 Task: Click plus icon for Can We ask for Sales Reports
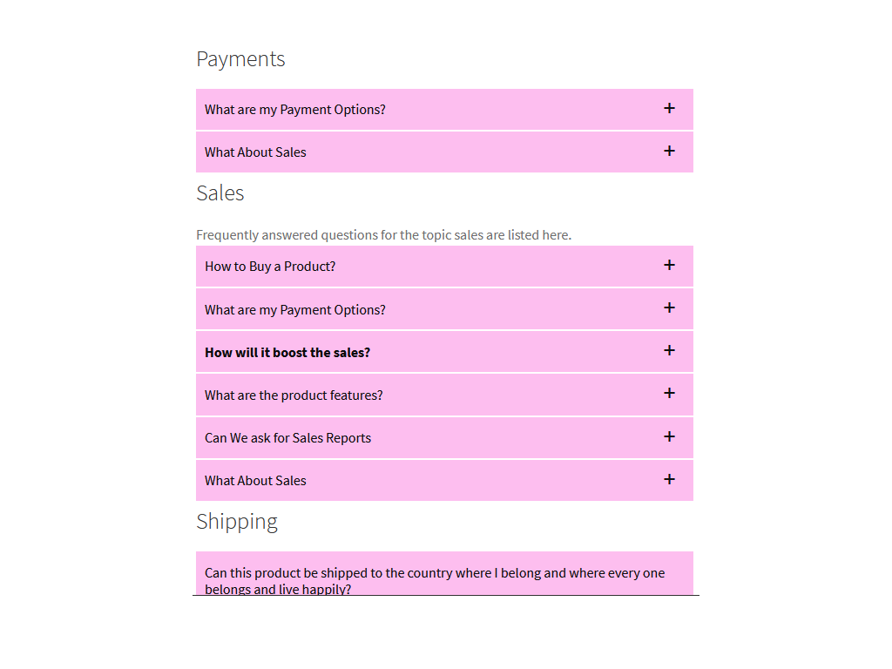669,436
